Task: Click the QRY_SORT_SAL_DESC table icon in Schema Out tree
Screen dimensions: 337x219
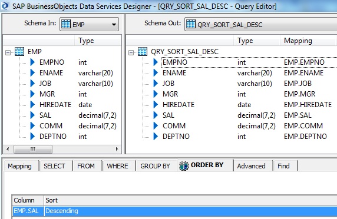Action: click(143, 52)
